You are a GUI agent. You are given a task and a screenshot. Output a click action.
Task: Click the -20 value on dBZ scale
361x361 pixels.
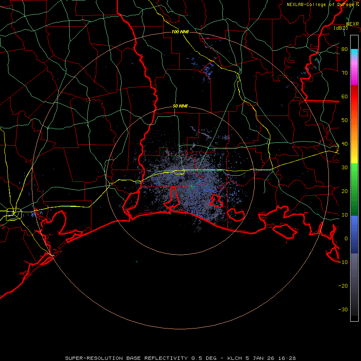tap(343, 286)
